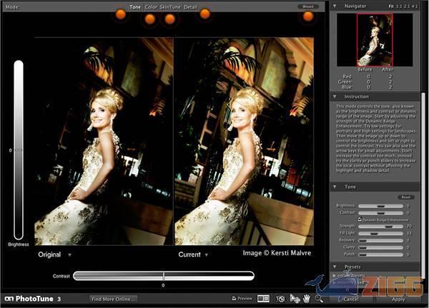Click the Navigator image thumbnail

click(375, 39)
